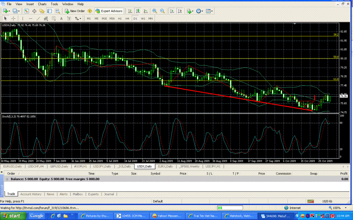This screenshot has height=220, width=353.
Task: Open the MetaEditor diamond icon
Action: click(x=90, y=11)
